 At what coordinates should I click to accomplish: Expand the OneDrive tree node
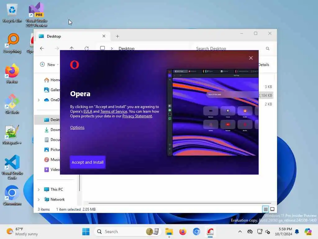[x=39, y=100]
